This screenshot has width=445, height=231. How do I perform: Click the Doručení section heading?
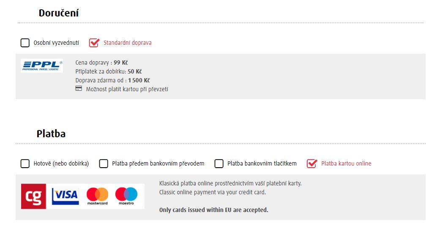59,13
